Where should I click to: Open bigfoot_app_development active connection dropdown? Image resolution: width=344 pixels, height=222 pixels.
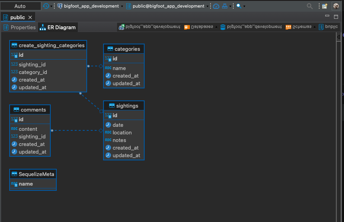91,6
